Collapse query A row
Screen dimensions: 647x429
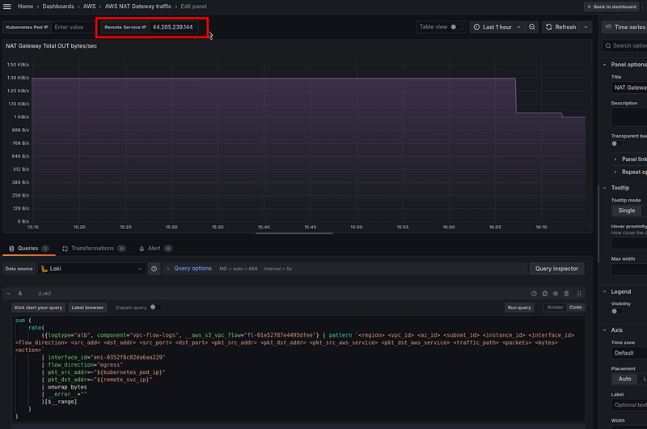(x=8, y=294)
